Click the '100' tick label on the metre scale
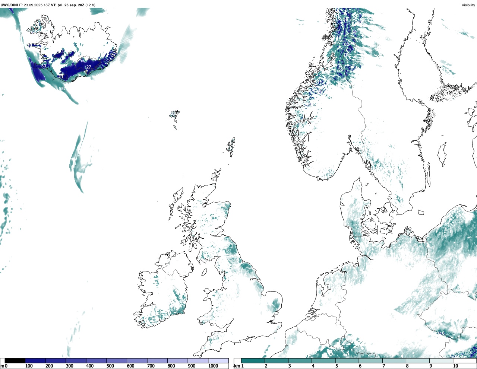 coord(29,366)
